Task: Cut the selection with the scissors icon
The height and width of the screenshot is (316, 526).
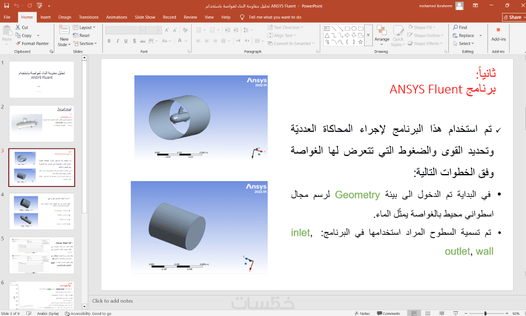Action: coord(18,27)
